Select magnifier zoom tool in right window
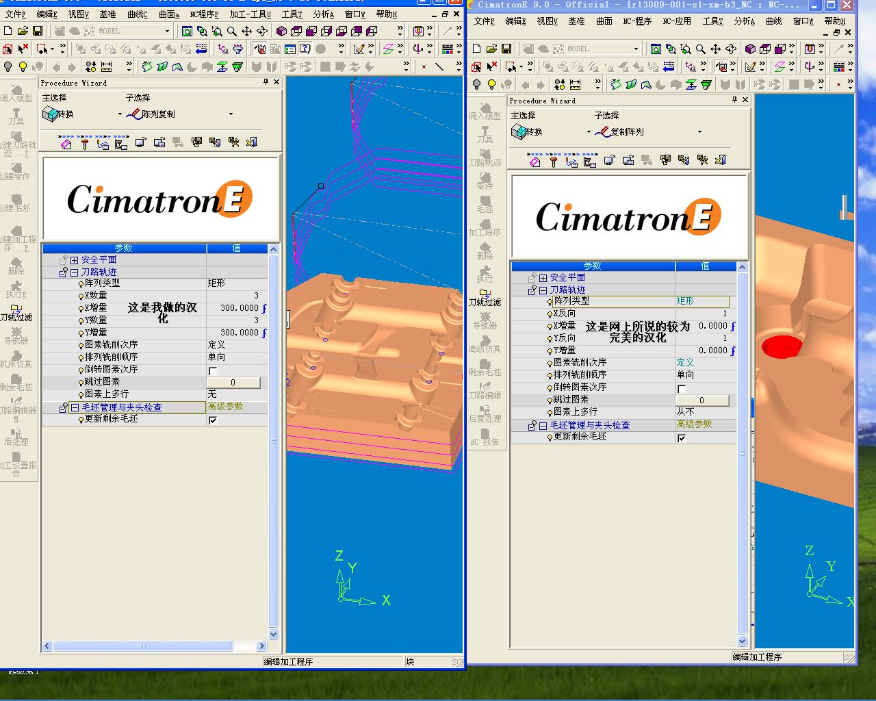 tap(701, 49)
